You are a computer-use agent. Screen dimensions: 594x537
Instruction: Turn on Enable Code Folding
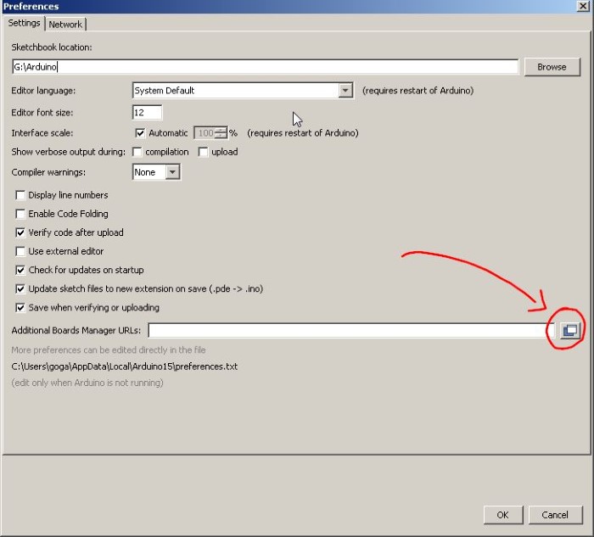pos(20,214)
